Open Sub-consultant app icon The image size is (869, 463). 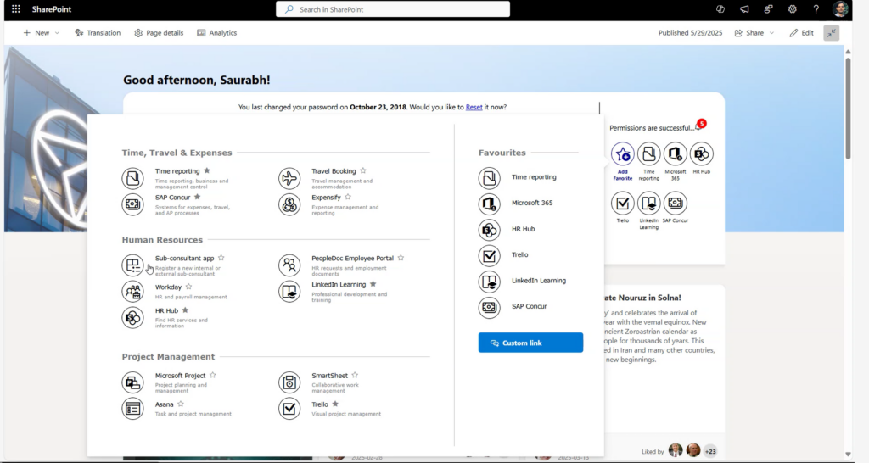point(133,265)
